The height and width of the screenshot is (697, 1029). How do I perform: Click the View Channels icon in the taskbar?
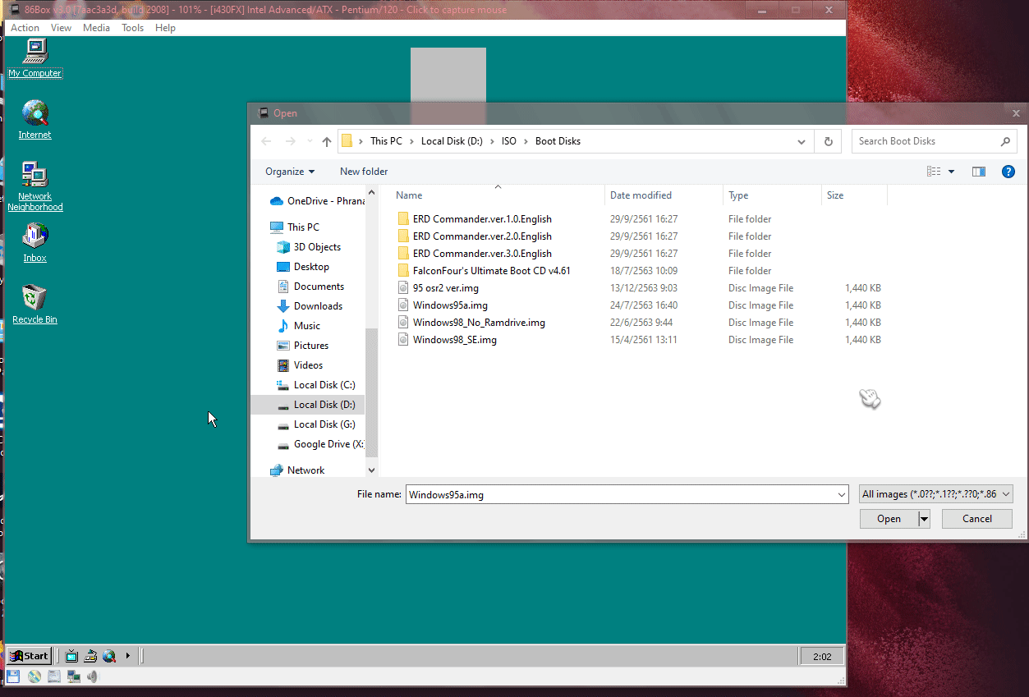coord(71,656)
